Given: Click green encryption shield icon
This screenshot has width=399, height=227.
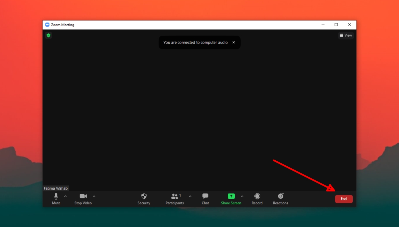Looking at the screenshot, I should (x=49, y=35).
